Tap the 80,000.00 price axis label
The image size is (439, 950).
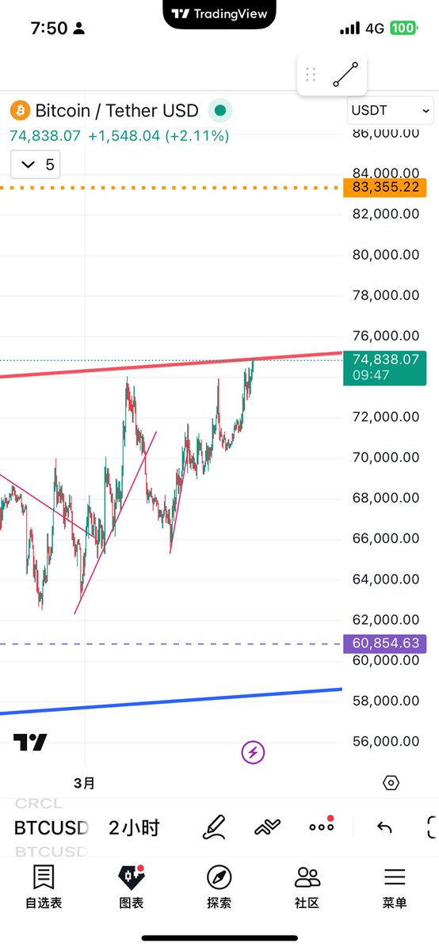(x=385, y=254)
